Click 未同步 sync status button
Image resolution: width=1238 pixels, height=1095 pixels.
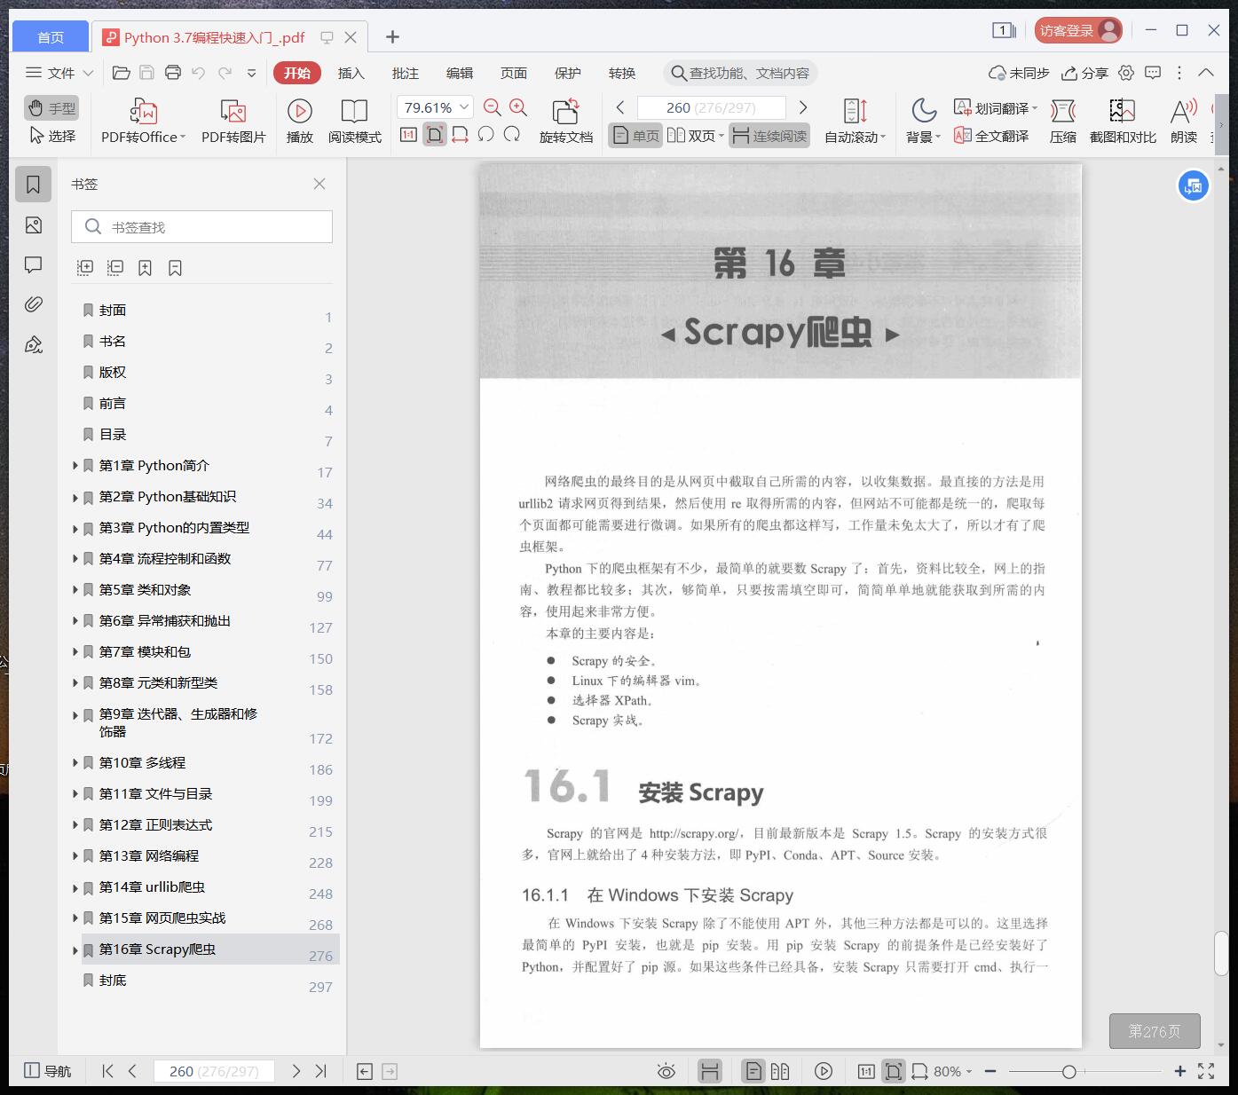pos(1019,73)
